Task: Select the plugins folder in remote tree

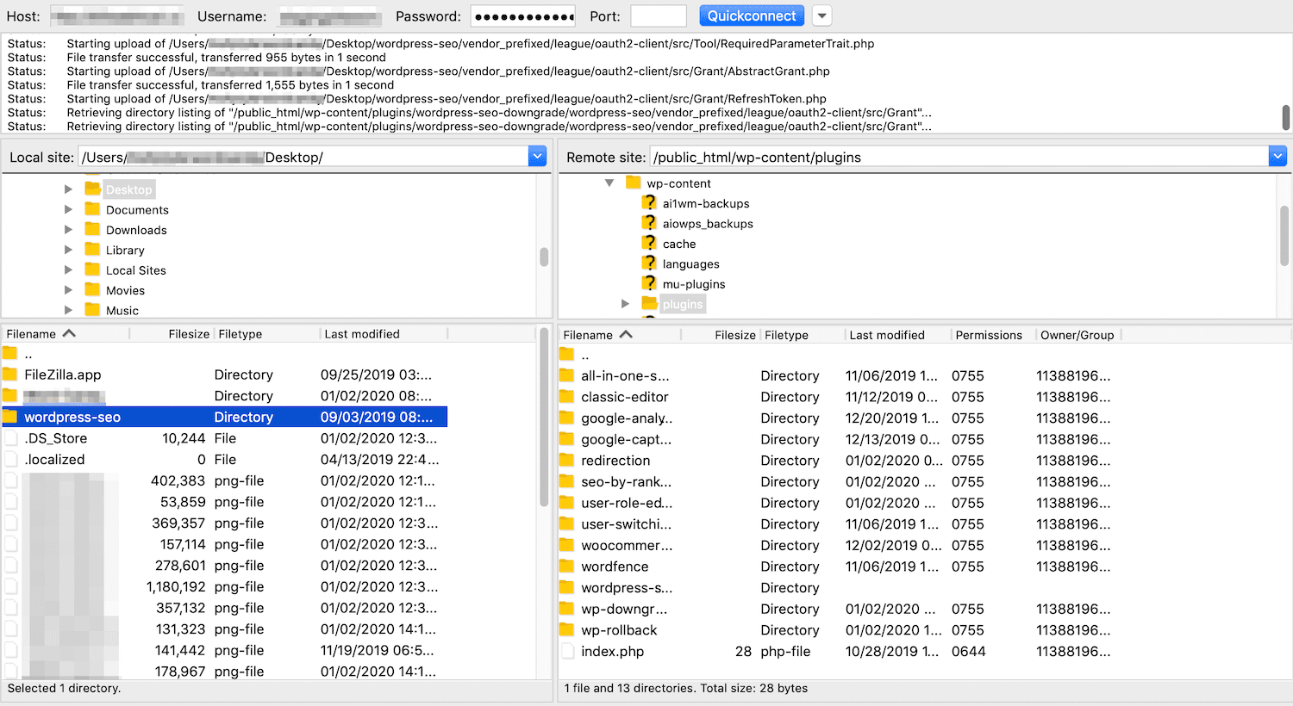Action: [682, 303]
